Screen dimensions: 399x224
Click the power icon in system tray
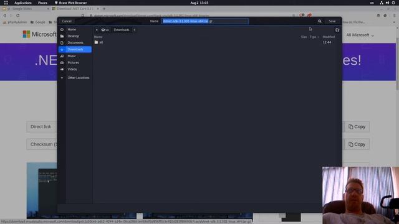[x=393, y=2]
